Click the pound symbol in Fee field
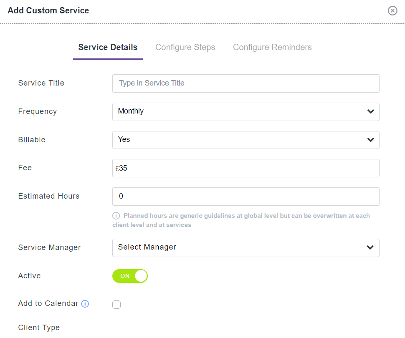 (117, 169)
